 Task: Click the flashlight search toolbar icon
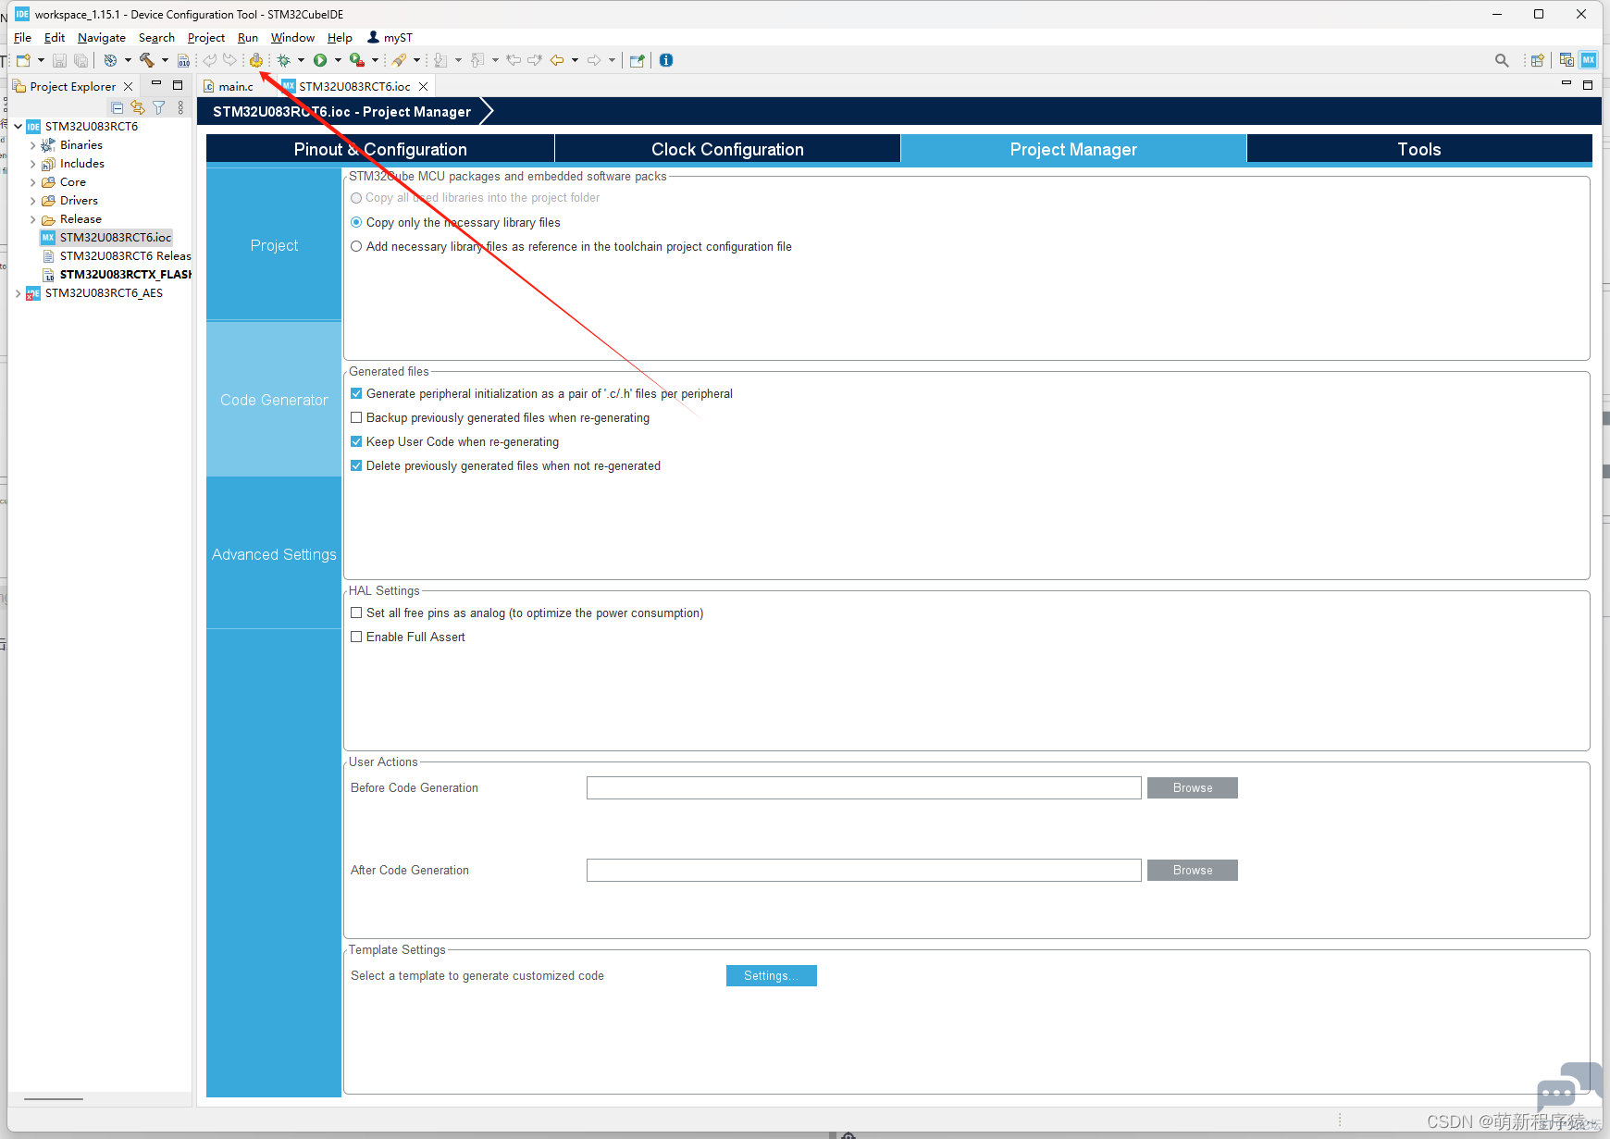399,60
